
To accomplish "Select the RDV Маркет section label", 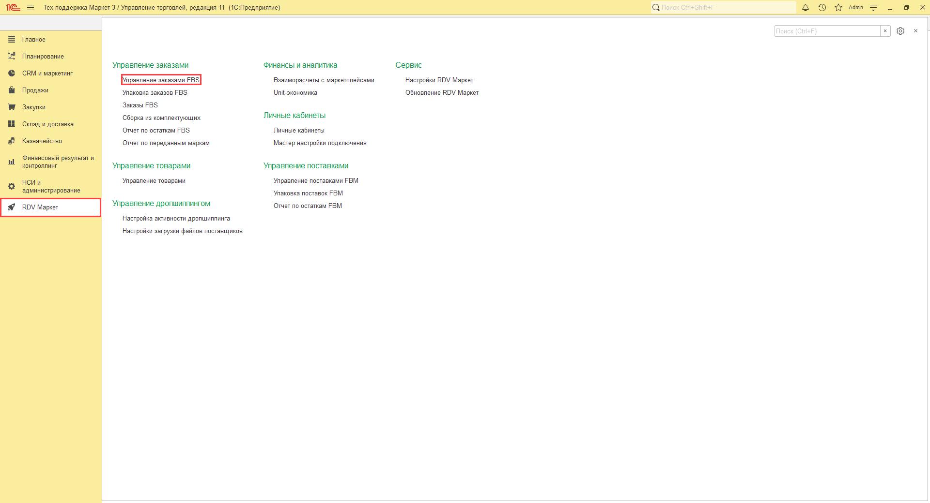I will pyautogui.click(x=40, y=207).
